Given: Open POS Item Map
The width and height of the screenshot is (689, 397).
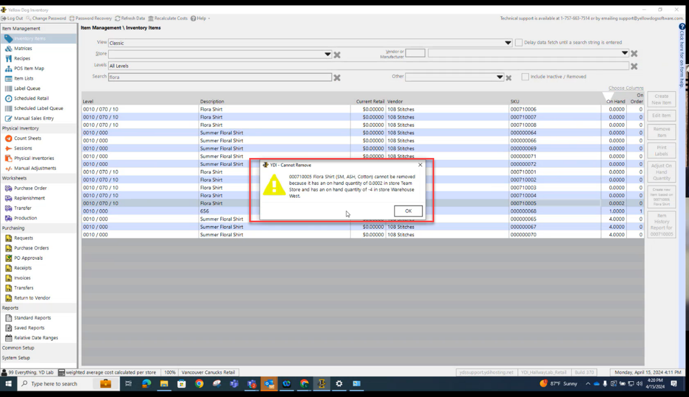Looking at the screenshot, I should coord(29,68).
